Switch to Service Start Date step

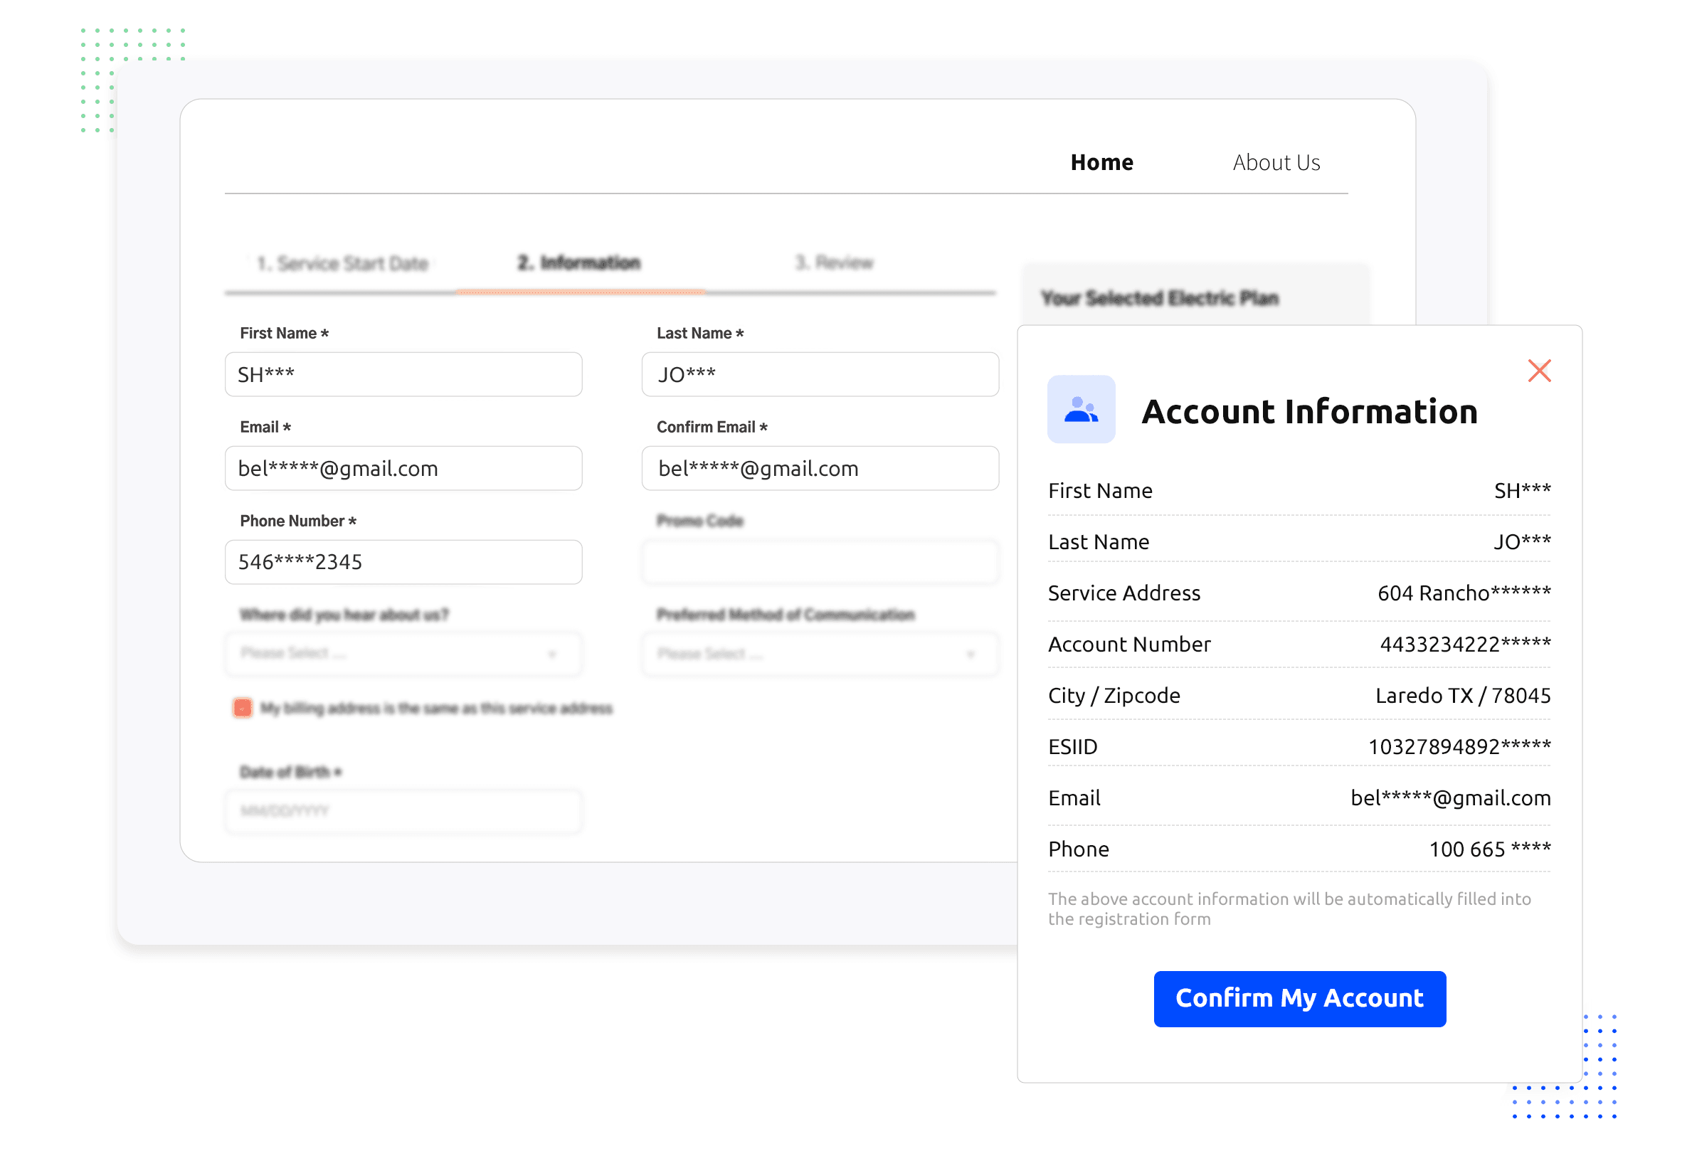click(x=342, y=263)
